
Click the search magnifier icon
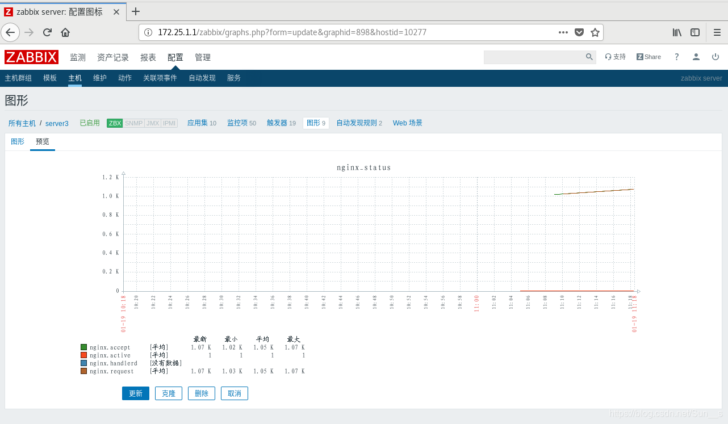click(x=589, y=57)
